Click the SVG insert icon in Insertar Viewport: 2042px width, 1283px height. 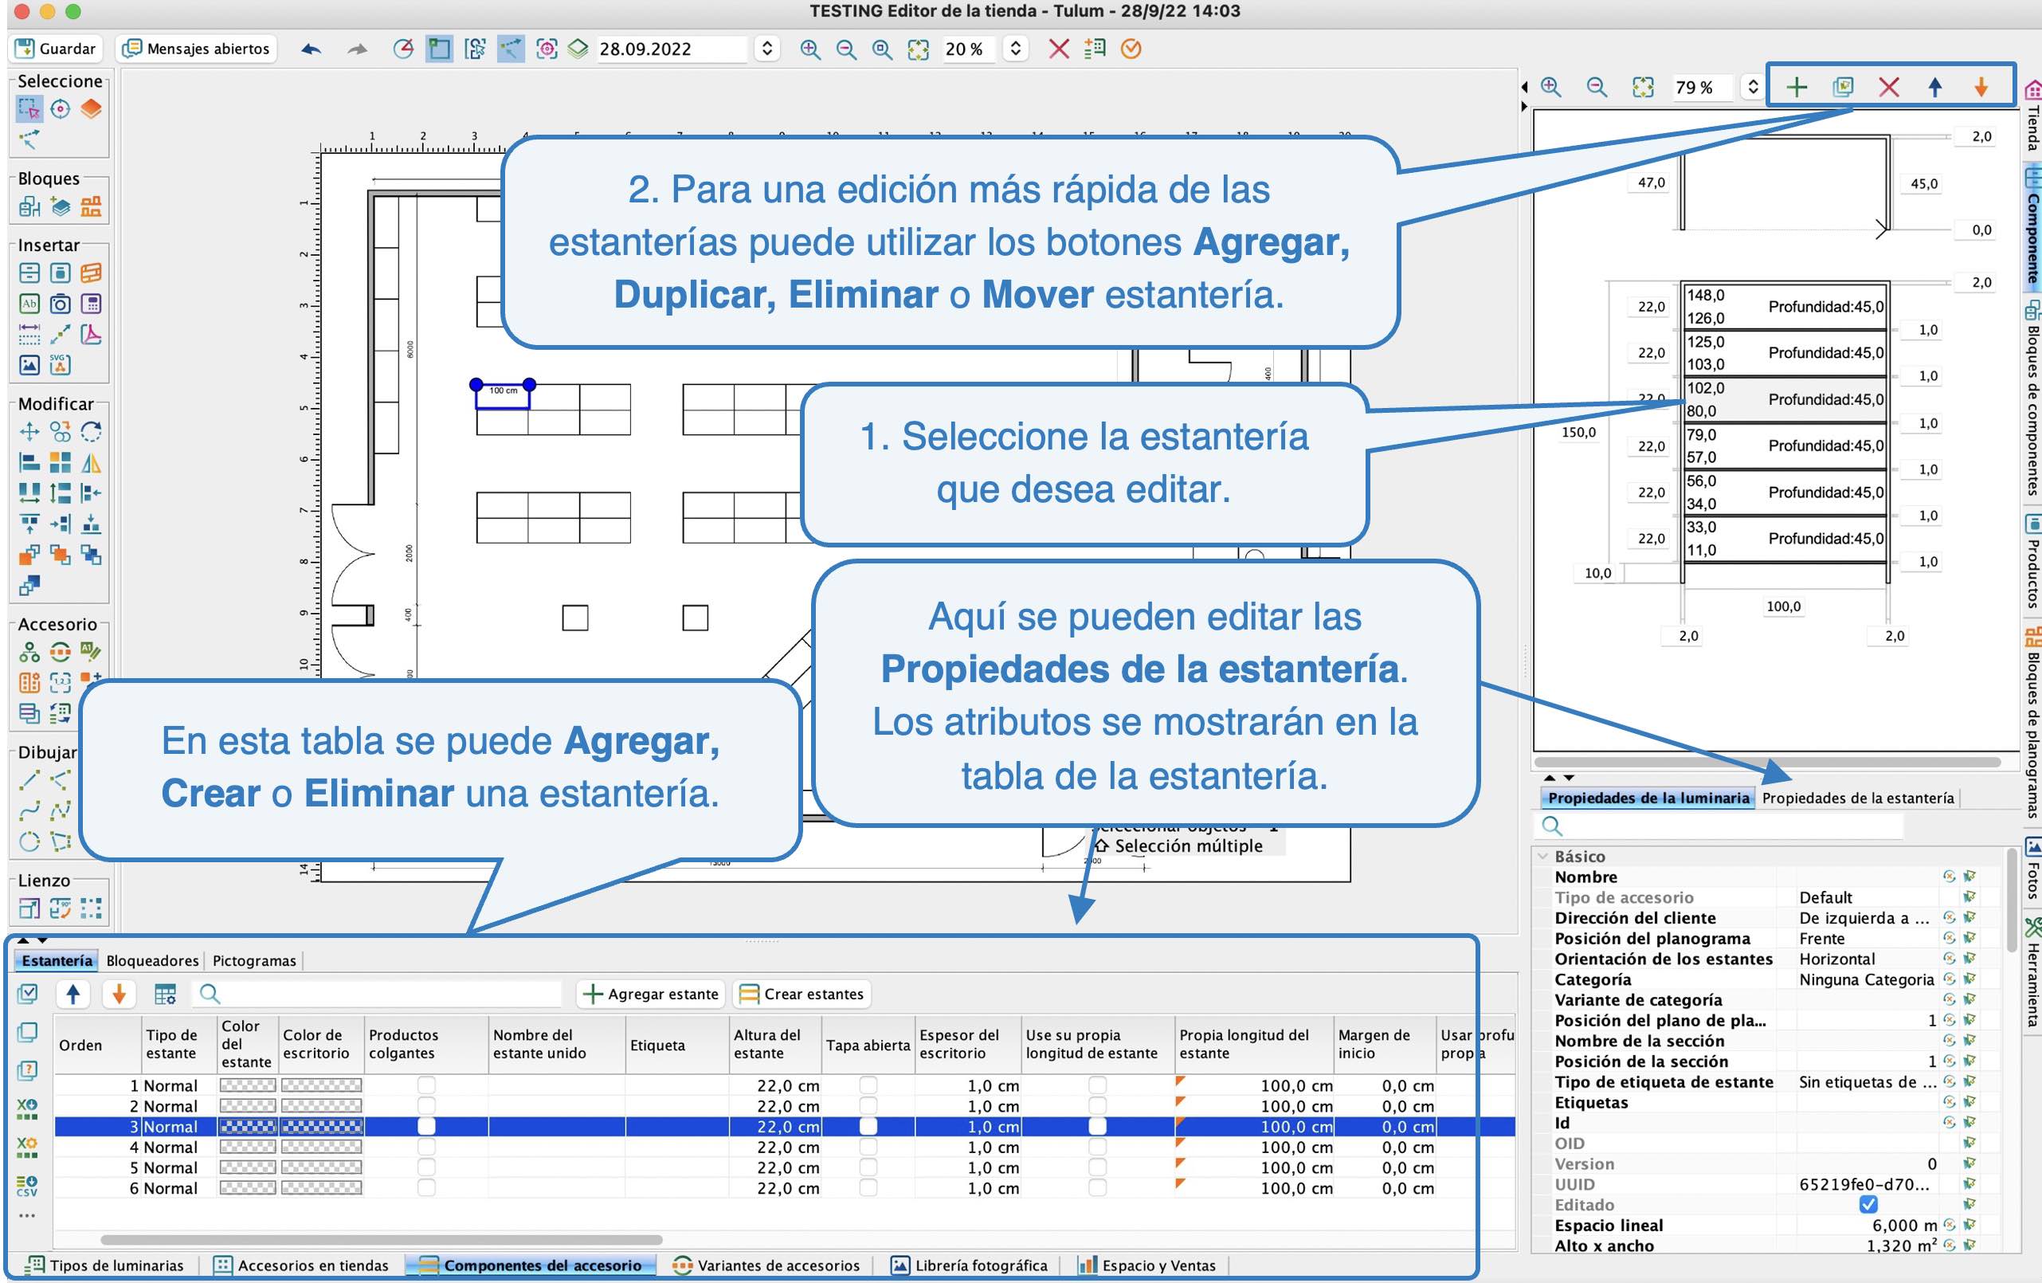(x=60, y=365)
